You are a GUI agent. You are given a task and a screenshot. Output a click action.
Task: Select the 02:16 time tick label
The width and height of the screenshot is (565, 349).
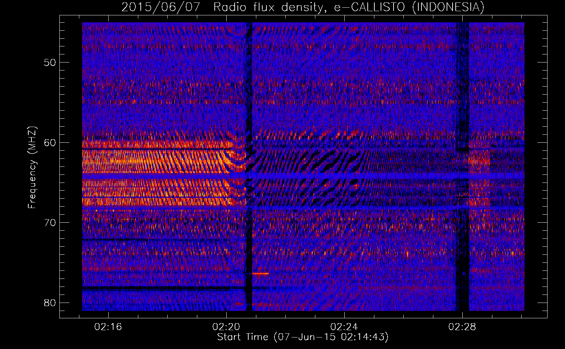coord(108,327)
